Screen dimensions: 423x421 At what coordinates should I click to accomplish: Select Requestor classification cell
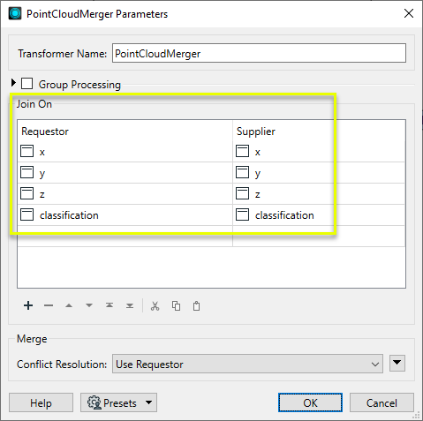click(x=125, y=215)
